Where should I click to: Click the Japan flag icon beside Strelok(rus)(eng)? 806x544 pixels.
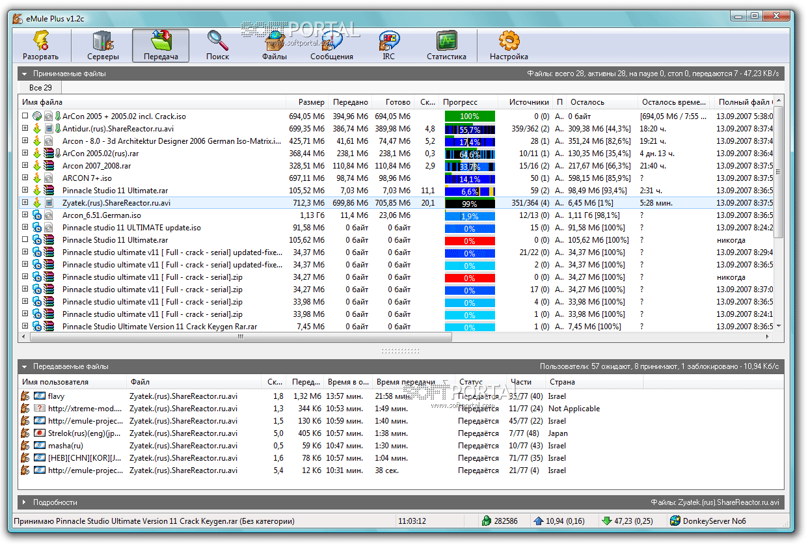[40, 433]
